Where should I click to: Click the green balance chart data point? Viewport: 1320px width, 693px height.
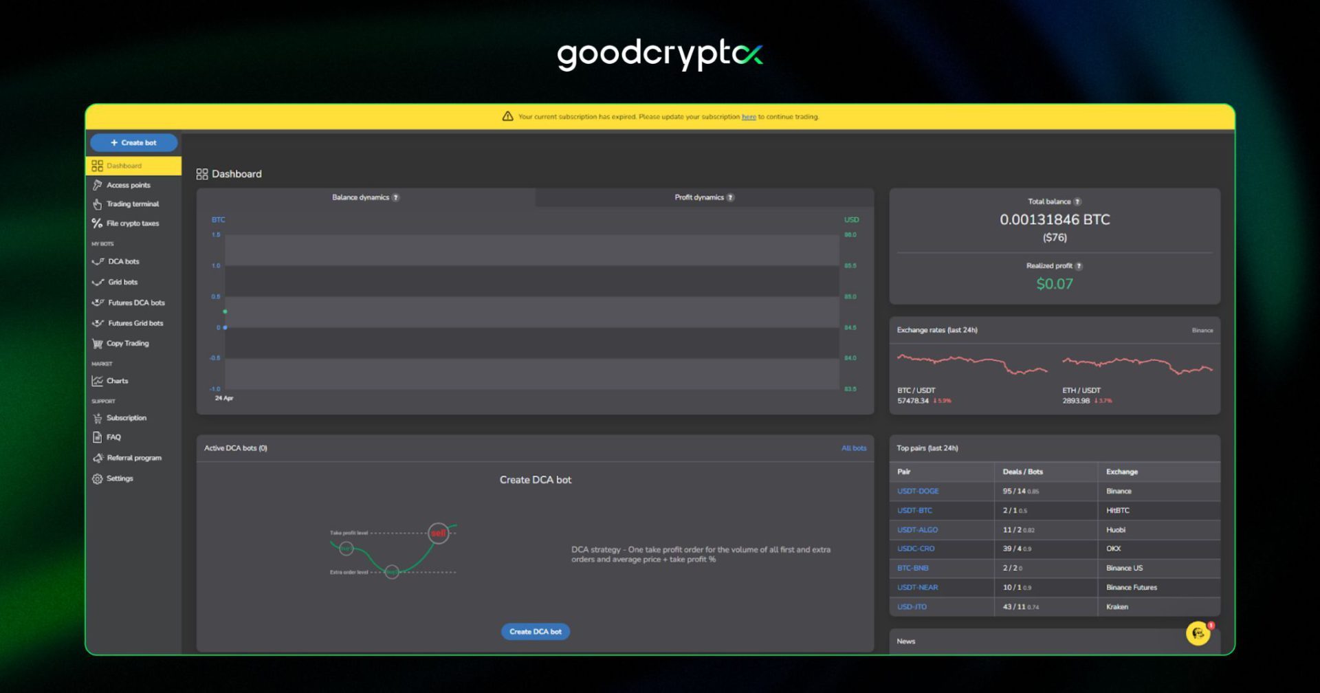225,311
